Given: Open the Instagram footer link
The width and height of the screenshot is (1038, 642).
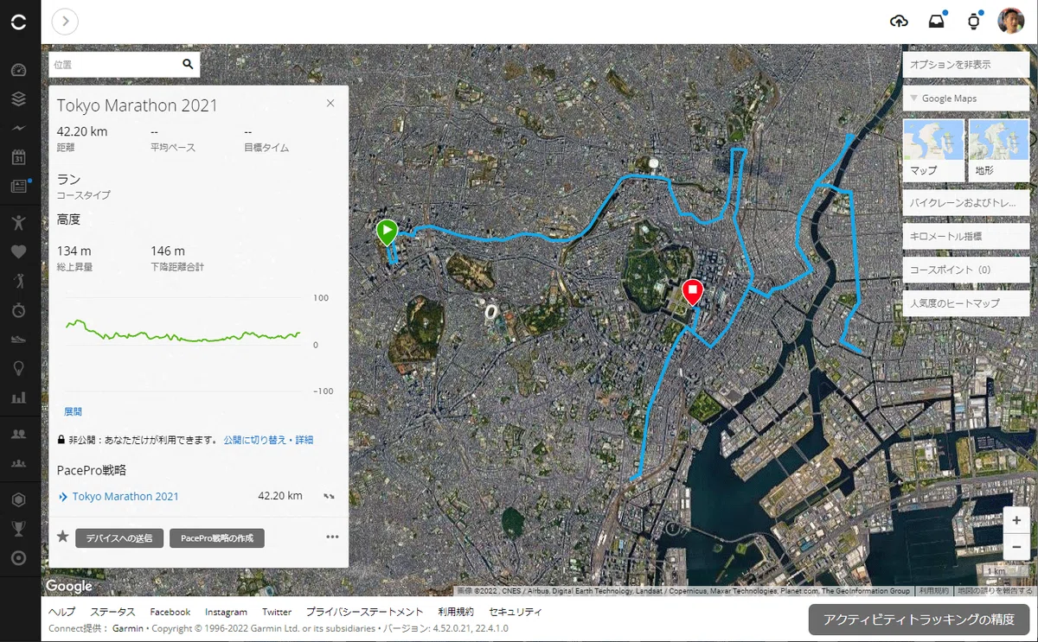Looking at the screenshot, I should pos(226,612).
